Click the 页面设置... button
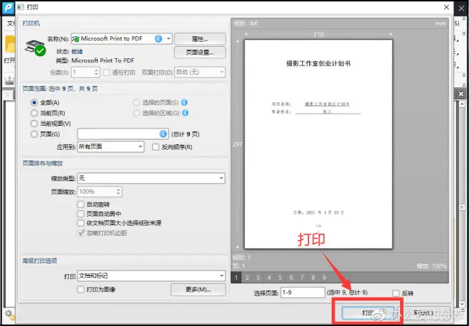 click(200, 53)
